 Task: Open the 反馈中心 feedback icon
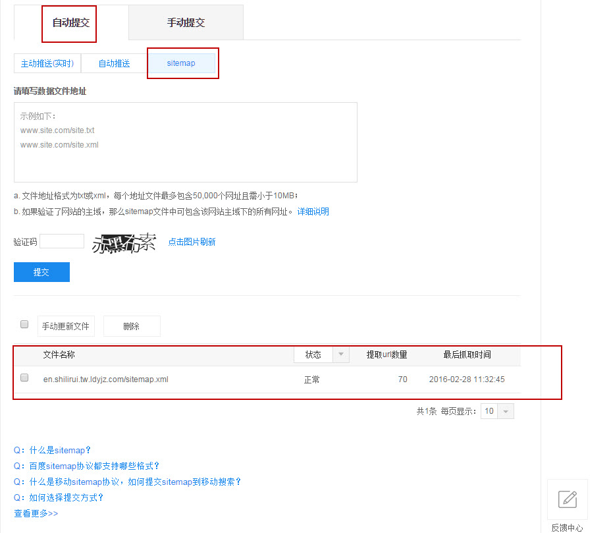pyautogui.click(x=567, y=499)
